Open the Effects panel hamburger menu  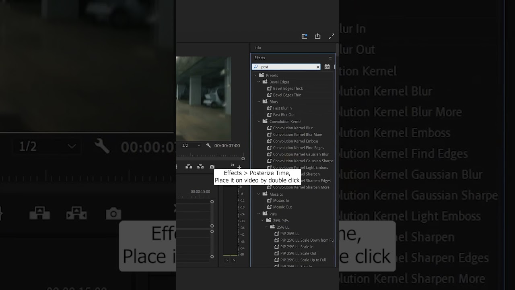tap(330, 58)
